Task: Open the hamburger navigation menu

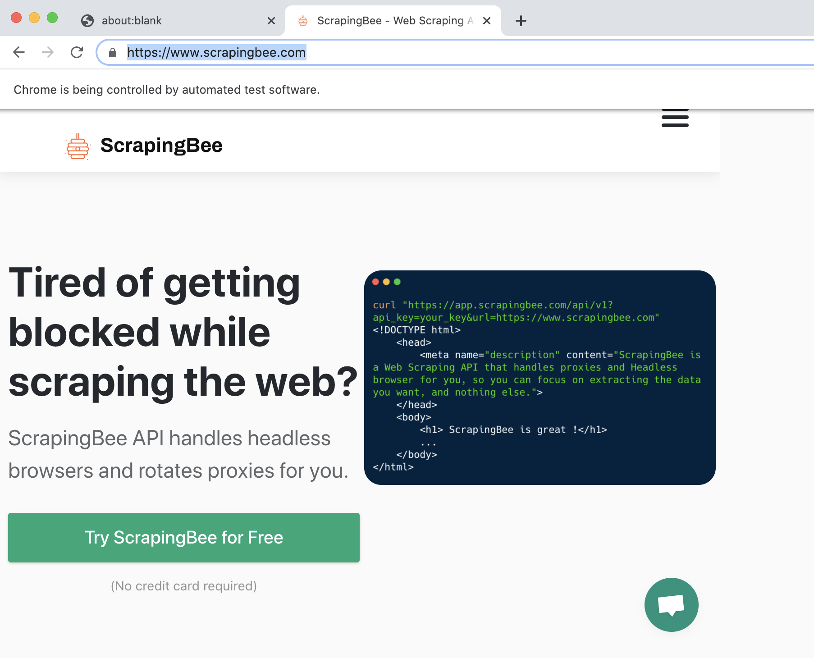Action: [675, 118]
